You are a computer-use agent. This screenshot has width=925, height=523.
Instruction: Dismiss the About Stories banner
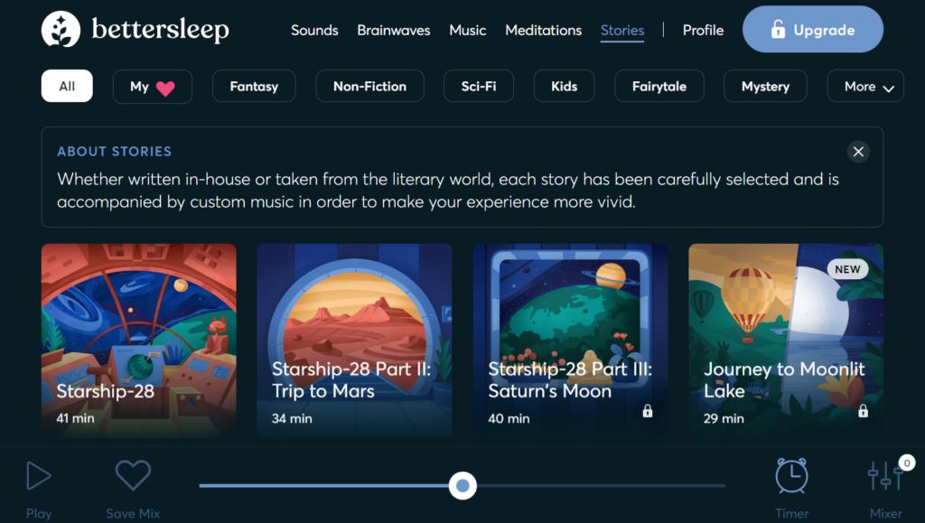coord(858,152)
